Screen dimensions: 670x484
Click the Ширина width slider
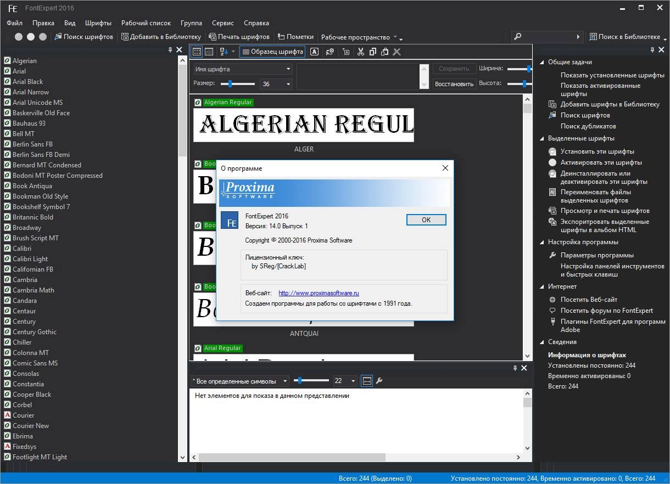click(519, 69)
